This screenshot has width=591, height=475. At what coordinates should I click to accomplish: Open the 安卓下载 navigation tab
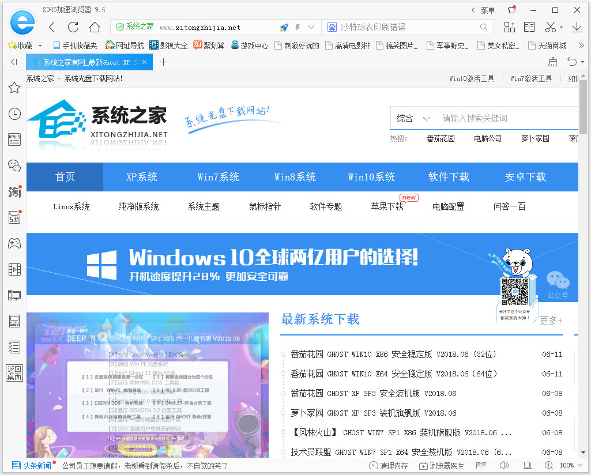[525, 177]
